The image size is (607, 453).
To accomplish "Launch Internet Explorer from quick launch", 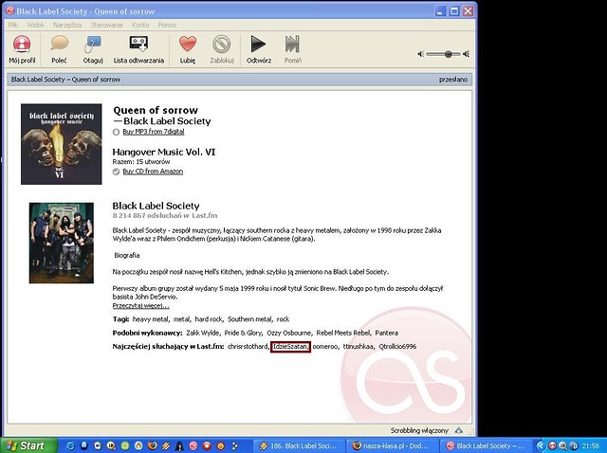I will (70, 445).
